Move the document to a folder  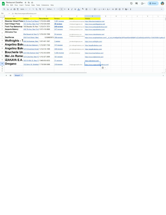(29, 3)
